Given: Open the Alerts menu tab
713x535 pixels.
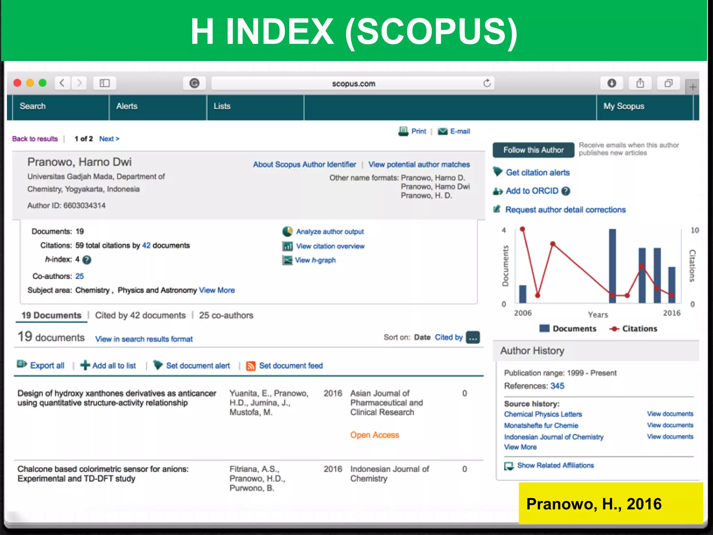Looking at the screenshot, I should (158, 107).
